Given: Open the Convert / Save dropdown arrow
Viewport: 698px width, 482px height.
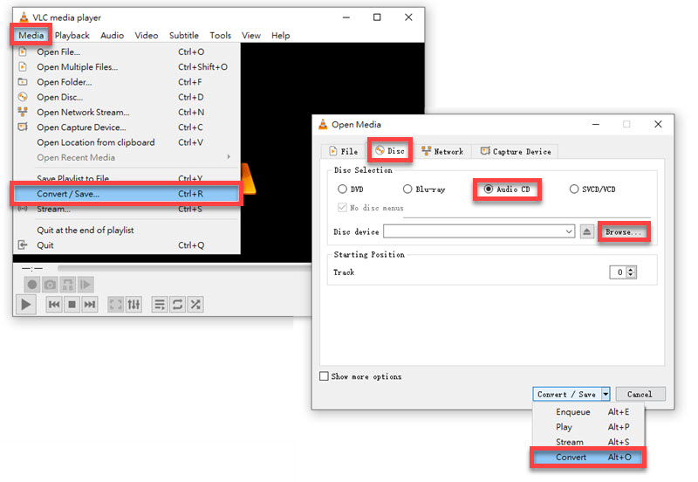Looking at the screenshot, I should pos(606,394).
